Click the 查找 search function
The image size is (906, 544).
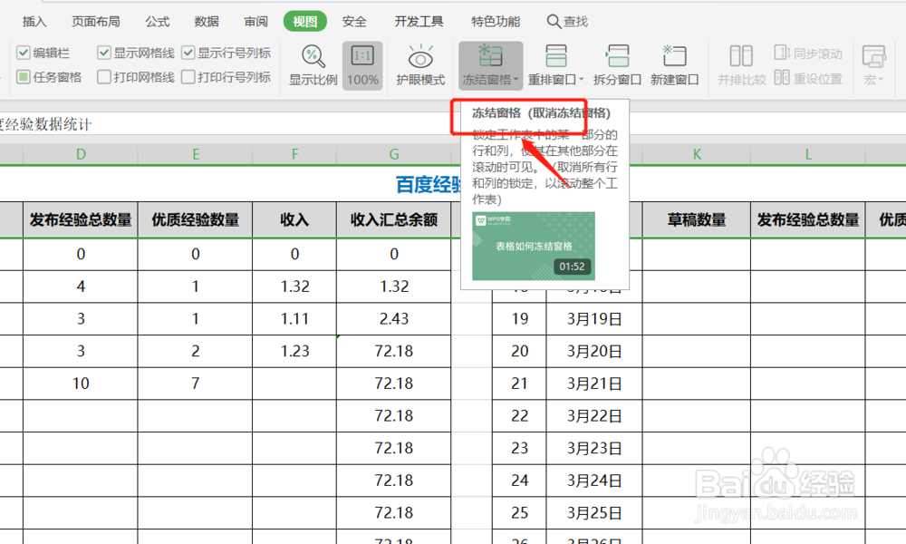[577, 21]
